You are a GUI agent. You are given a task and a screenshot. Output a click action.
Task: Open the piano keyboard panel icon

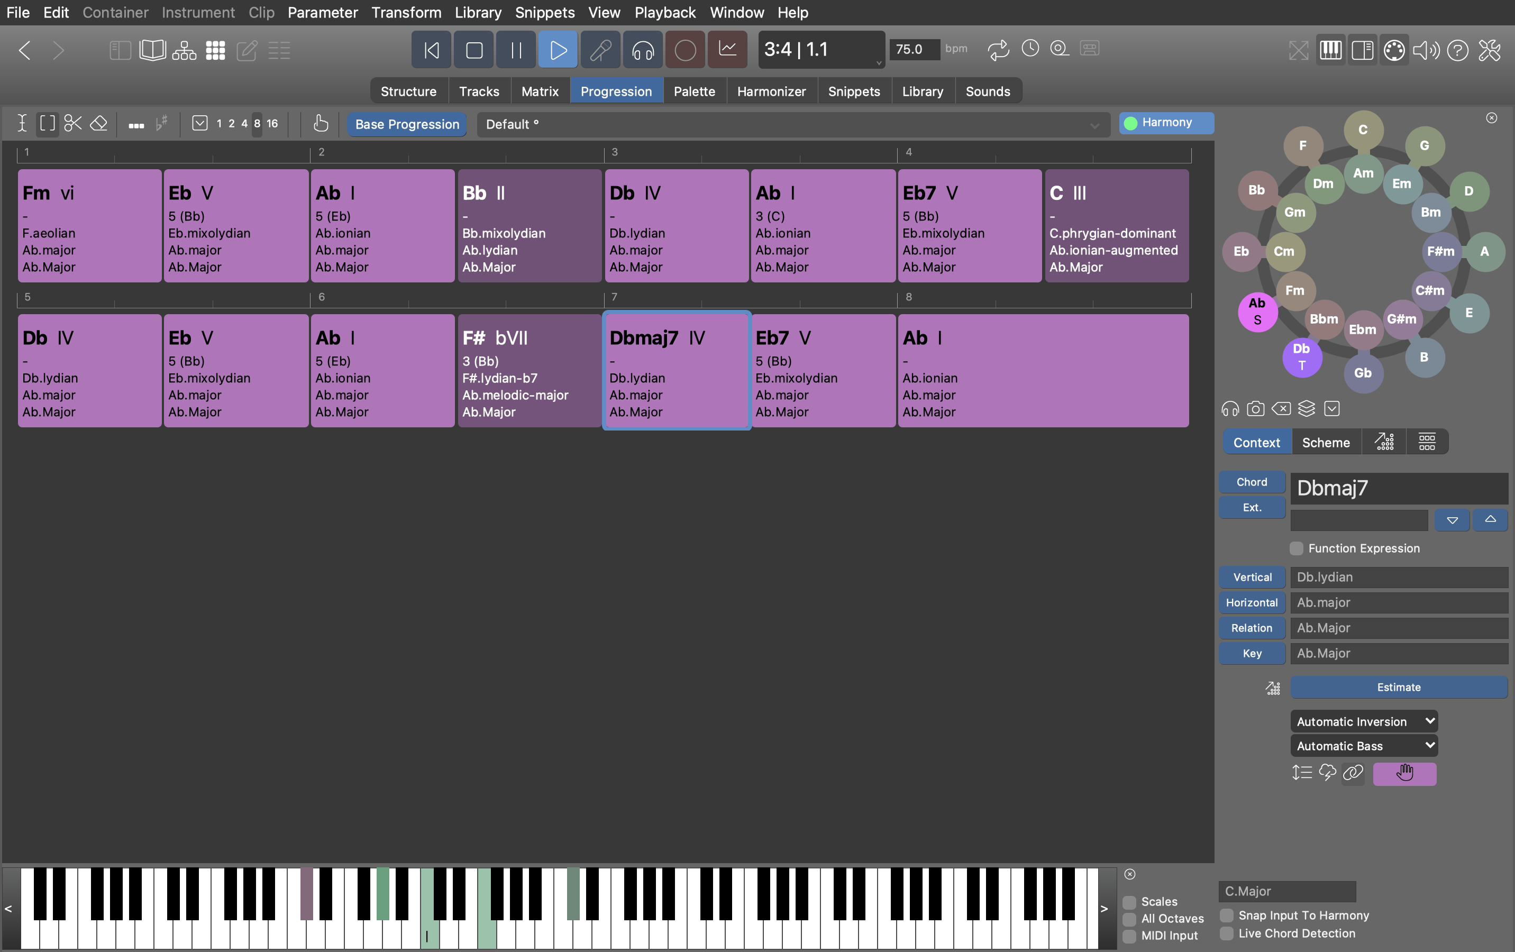pyautogui.click(x=1330, y=50)
